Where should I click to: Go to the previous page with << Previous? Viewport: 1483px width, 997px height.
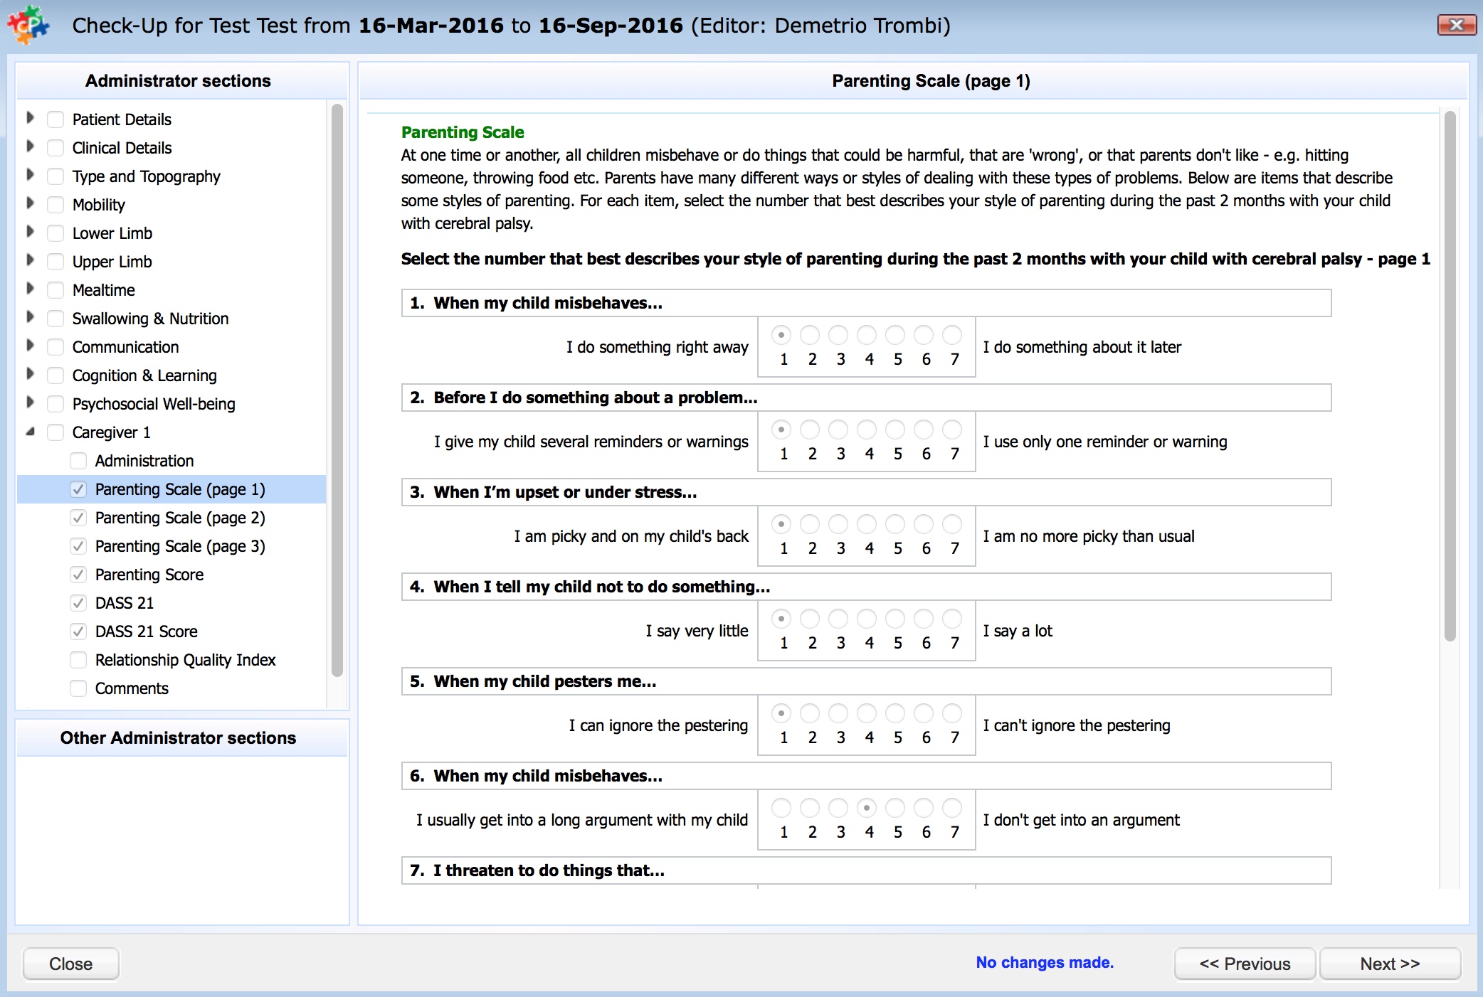[1245, 964]
